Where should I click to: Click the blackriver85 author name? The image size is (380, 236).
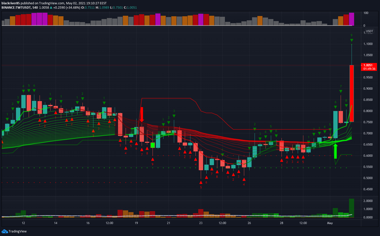11,3
